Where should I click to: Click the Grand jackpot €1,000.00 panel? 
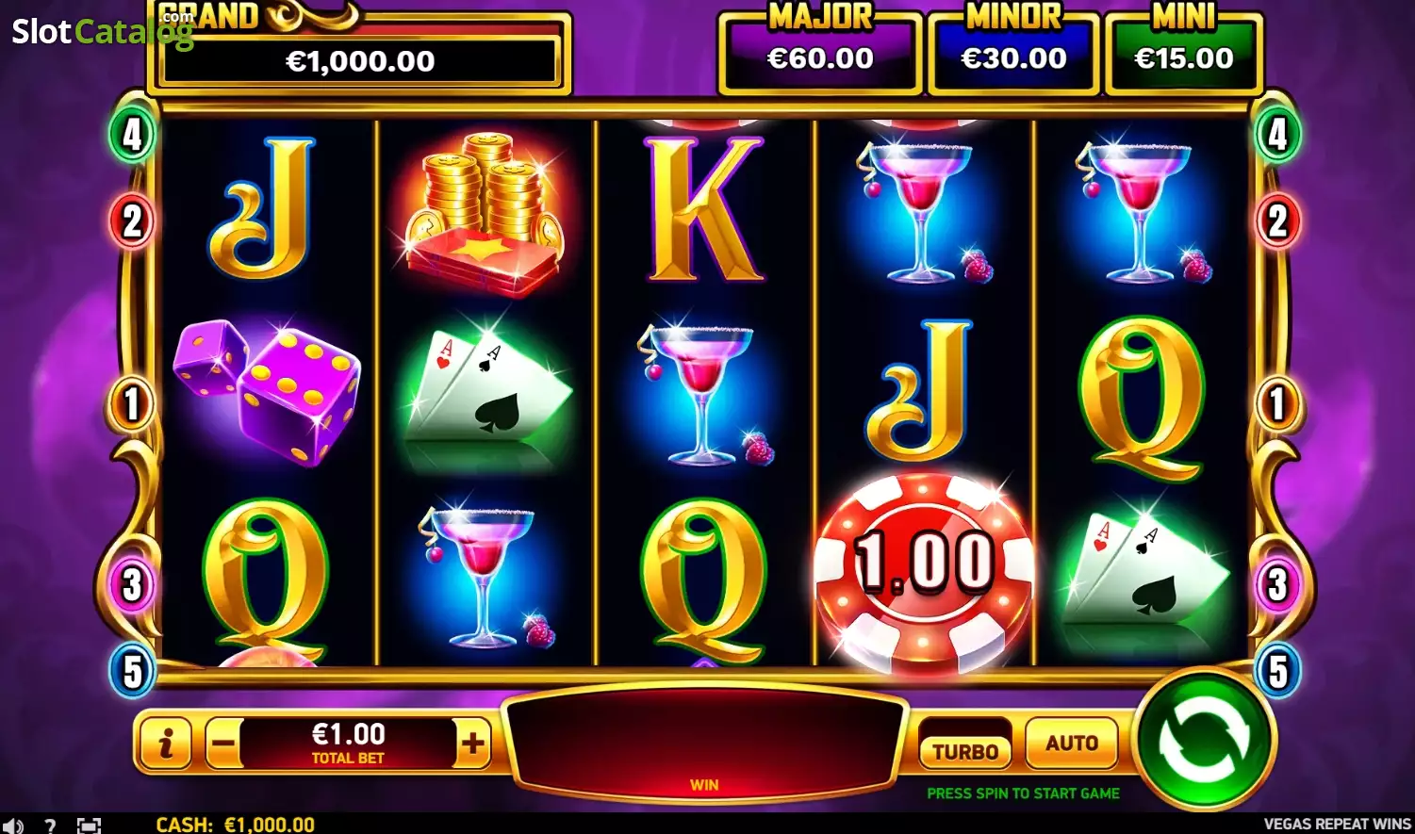(359, 53)
